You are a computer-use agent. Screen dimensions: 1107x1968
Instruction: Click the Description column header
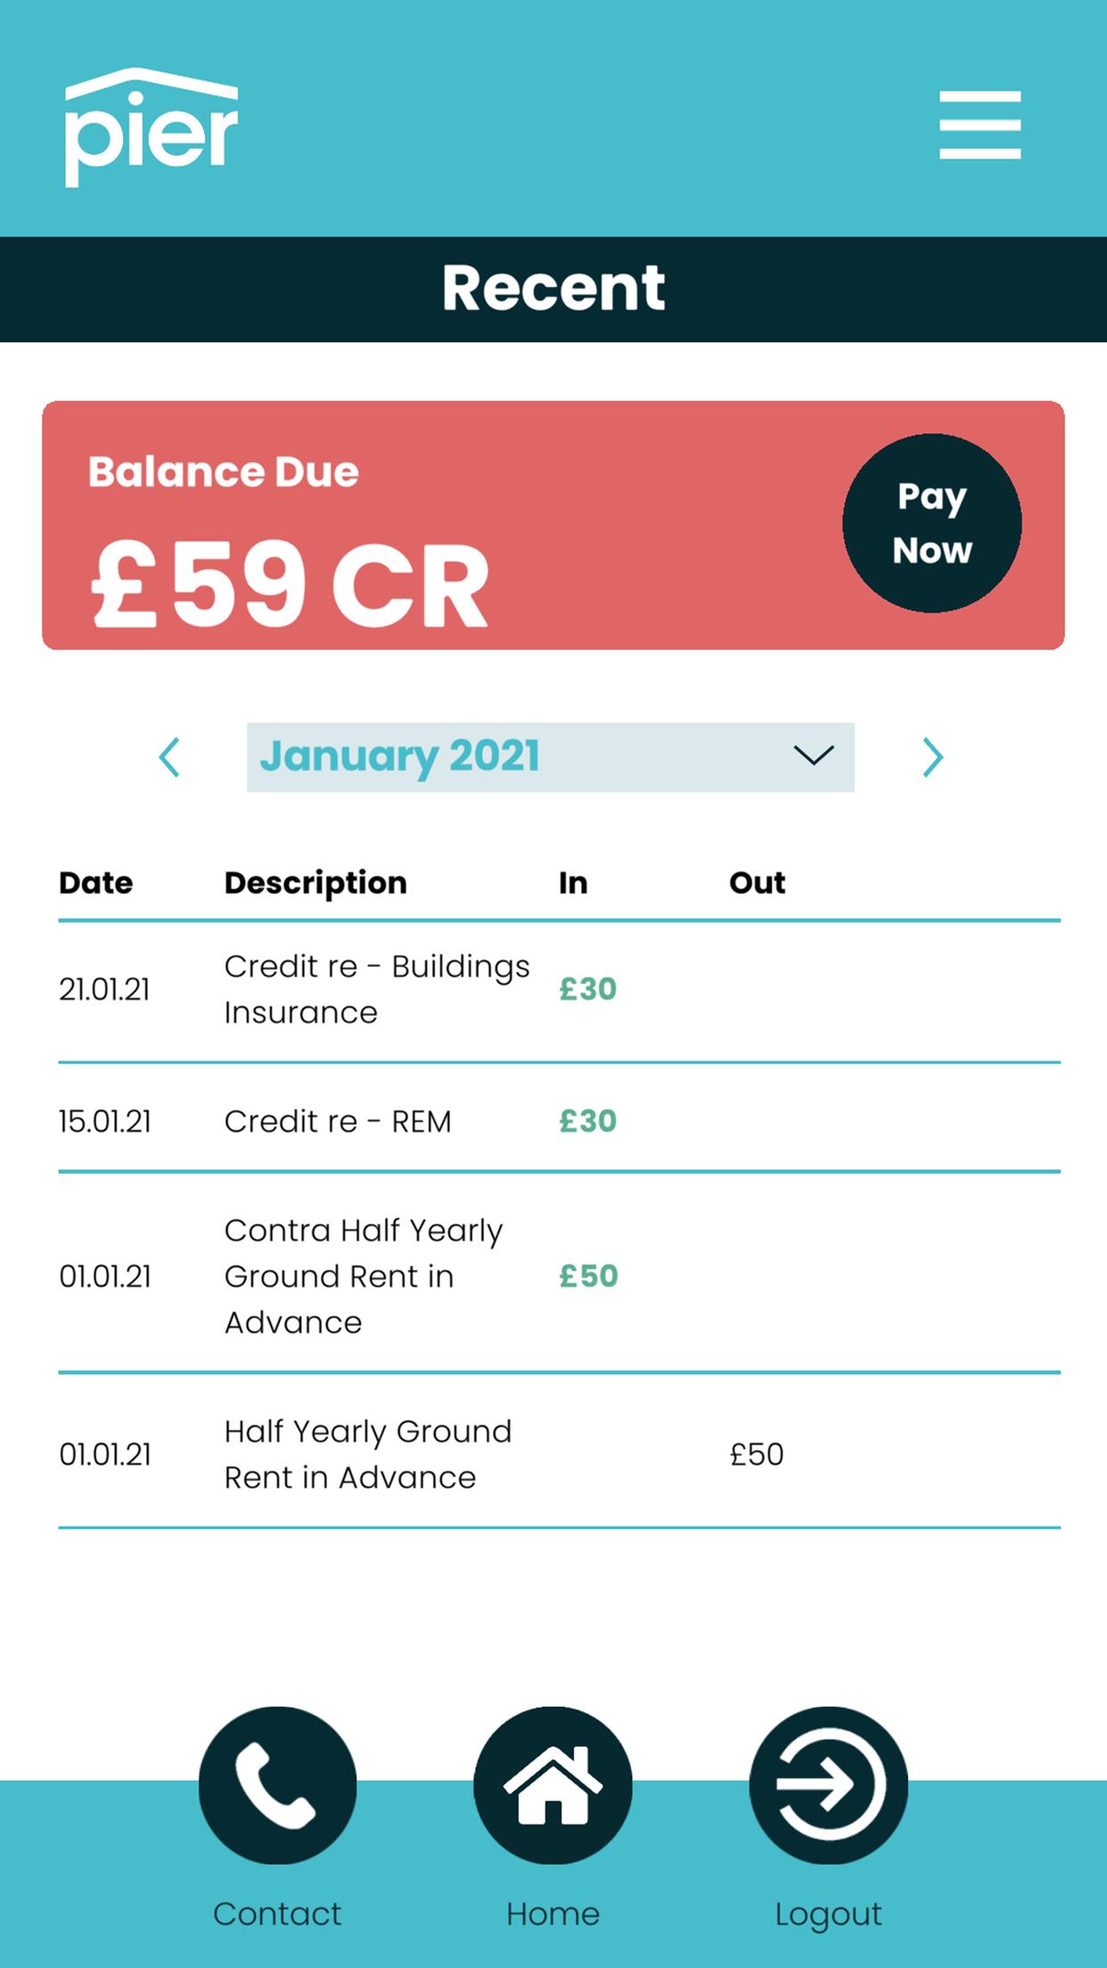[316, 883]
